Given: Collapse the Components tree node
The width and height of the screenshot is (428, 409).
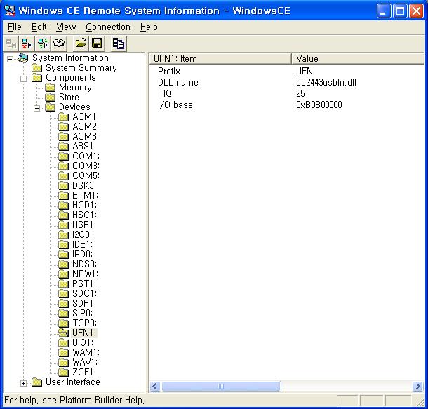Looking at the screenshot, I should pyautogui.click(x=23, y=79).
